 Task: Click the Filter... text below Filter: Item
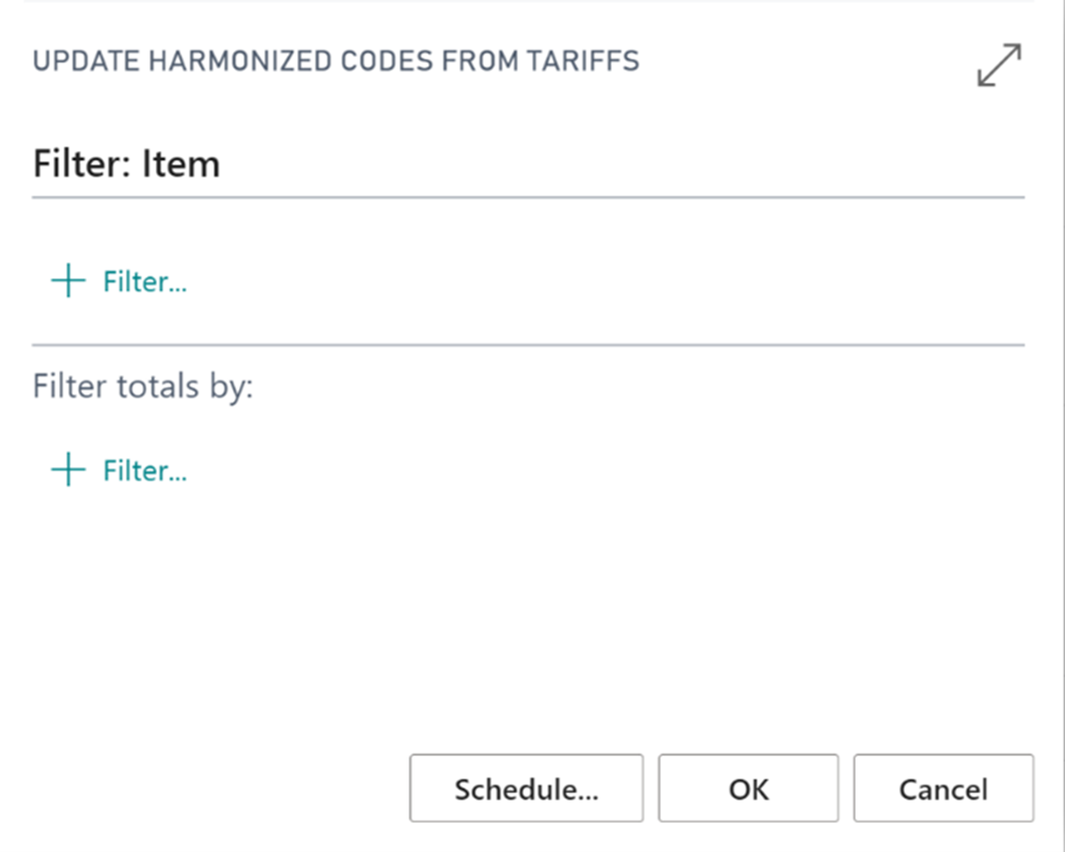(145, 282)
